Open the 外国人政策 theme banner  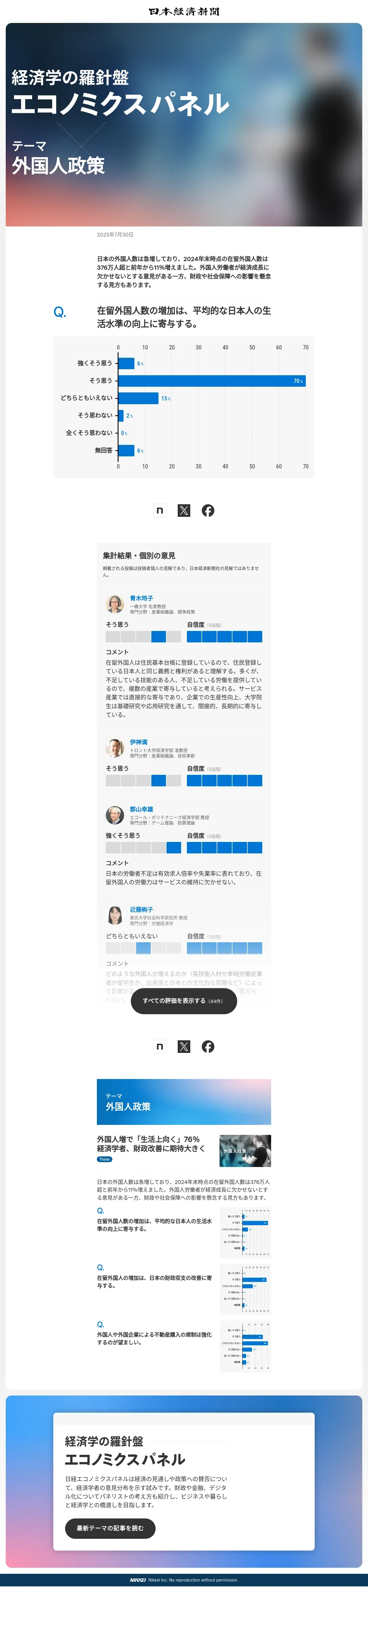pos(184,1101)
